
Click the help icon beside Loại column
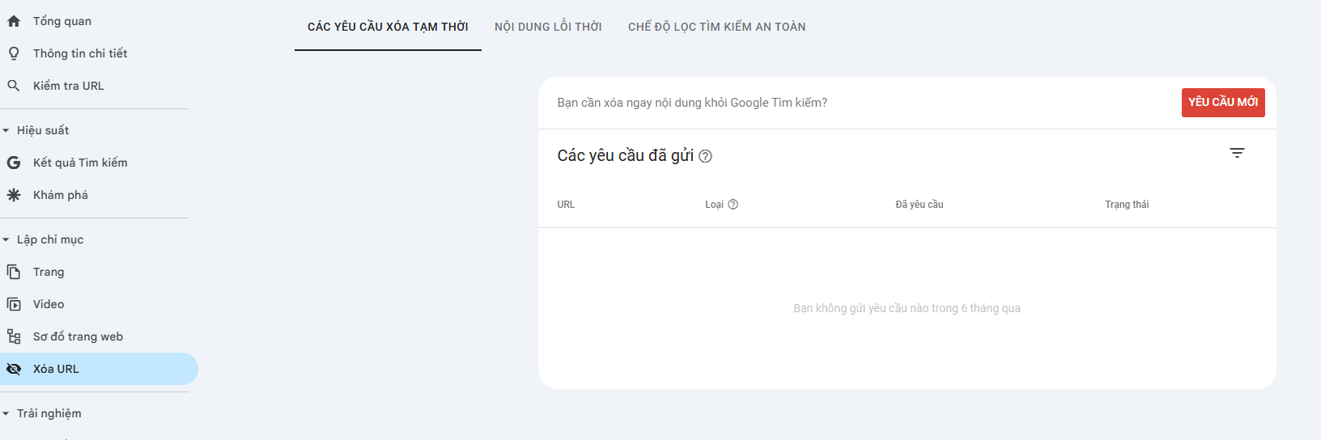[x=733, y=205]
